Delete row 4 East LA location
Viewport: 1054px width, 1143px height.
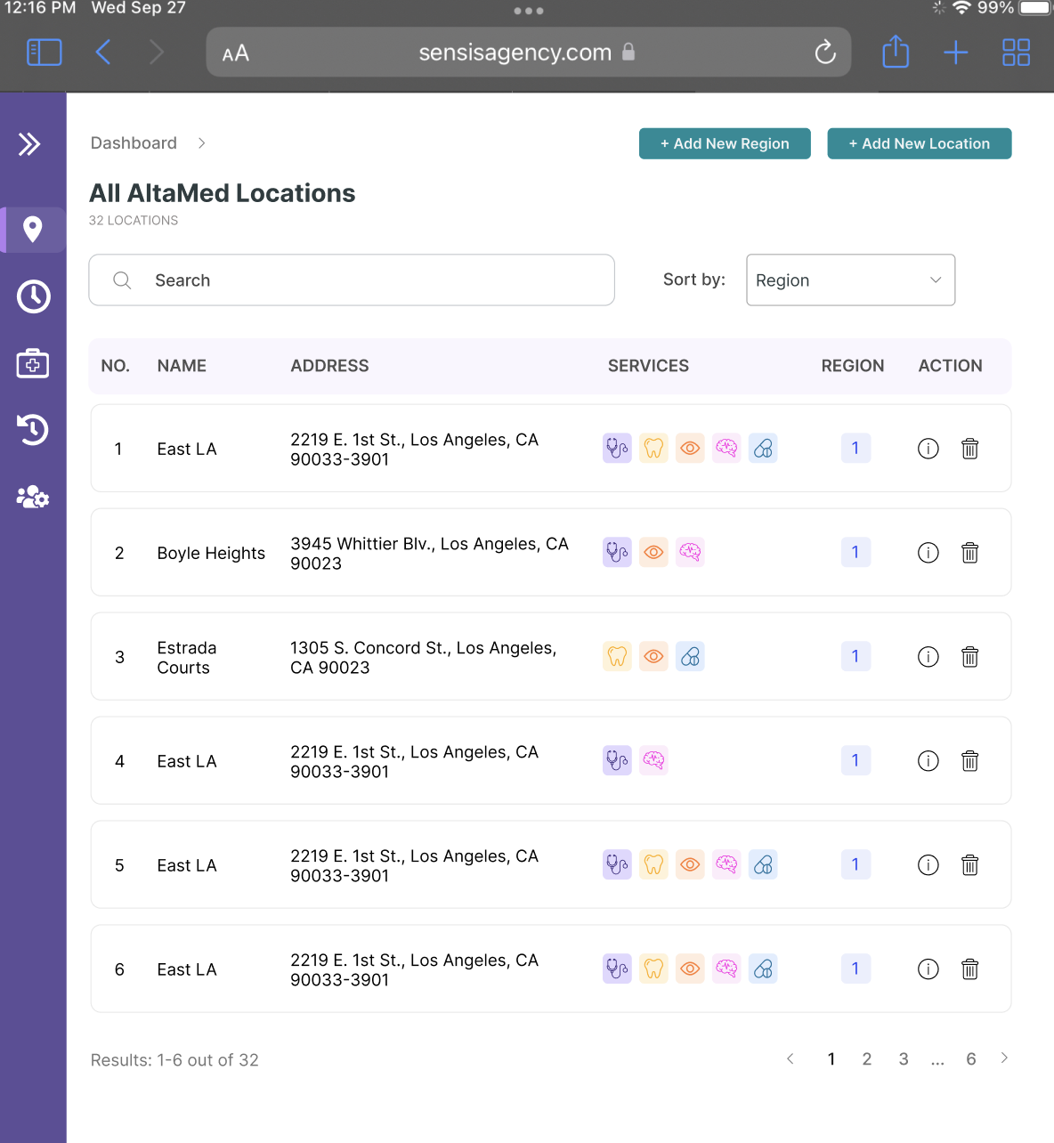point(970,761)
